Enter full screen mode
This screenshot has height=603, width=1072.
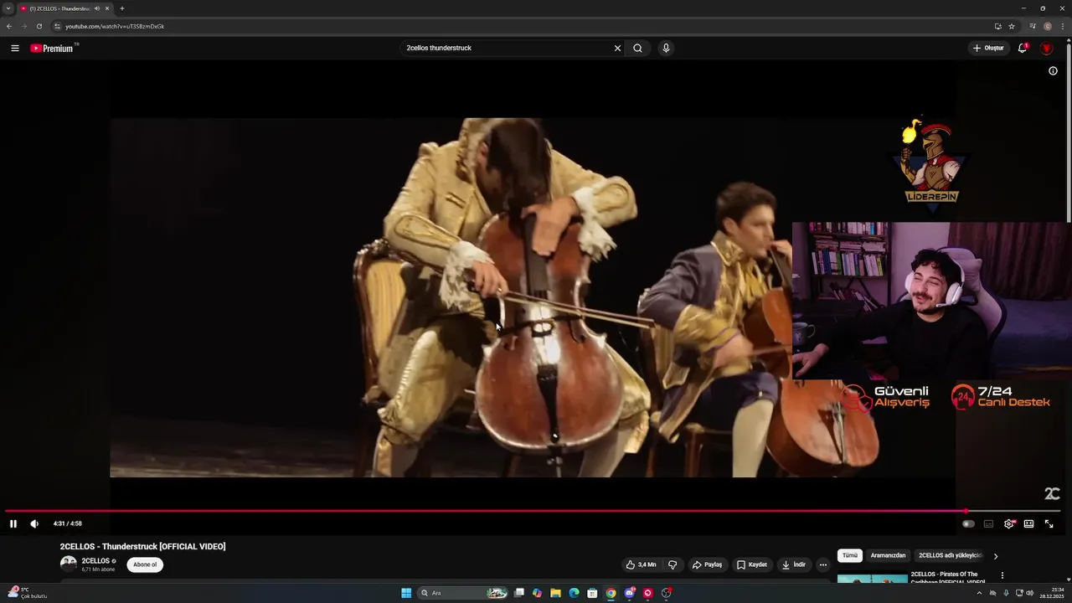tap(1049, 523)
